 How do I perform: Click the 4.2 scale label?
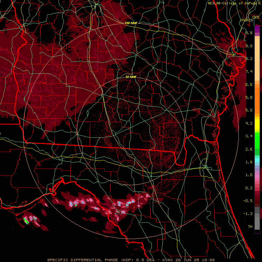(x=249, y=123)
